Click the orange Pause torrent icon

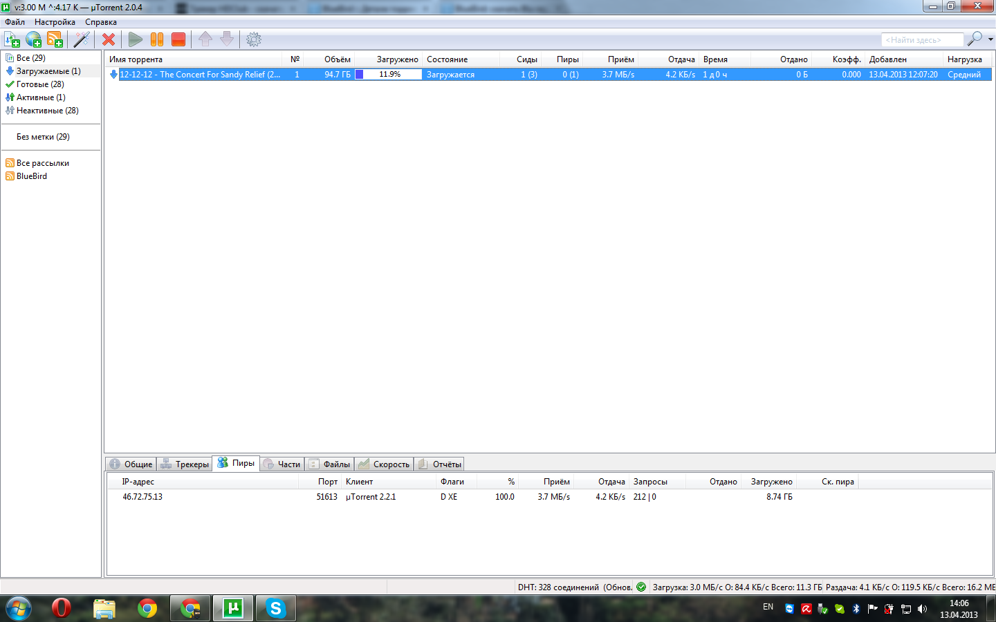tap(157, 39)
